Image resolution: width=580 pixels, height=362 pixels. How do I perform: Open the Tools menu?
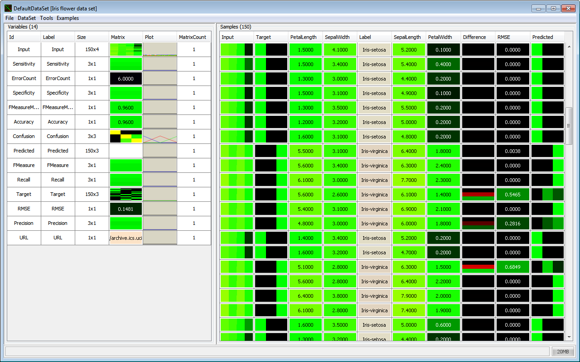tap(46, 18)
